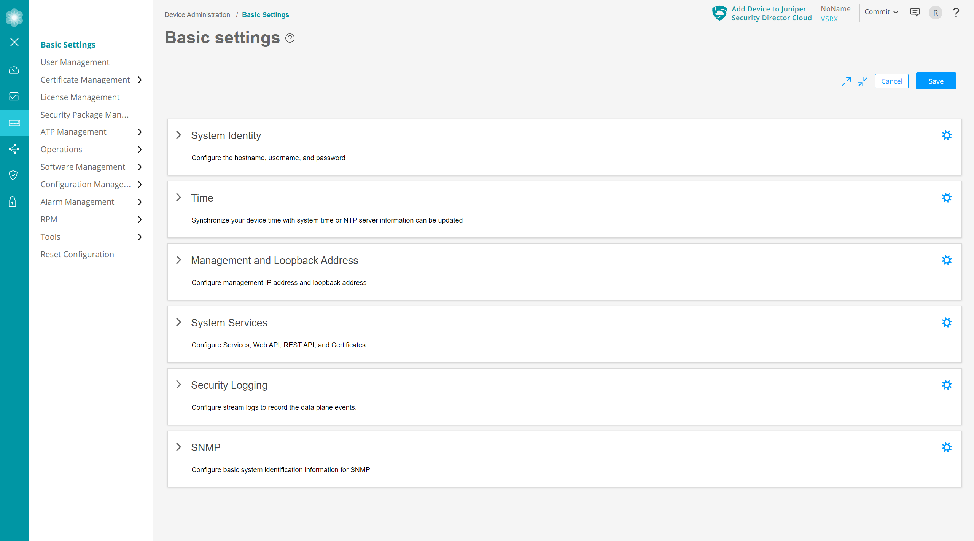Open Reset Configuration menu item
974x541 pixels.
[x=77, y=254]
